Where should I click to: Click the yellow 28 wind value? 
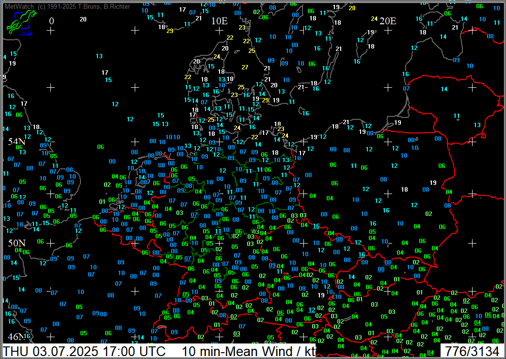(352, 8)
